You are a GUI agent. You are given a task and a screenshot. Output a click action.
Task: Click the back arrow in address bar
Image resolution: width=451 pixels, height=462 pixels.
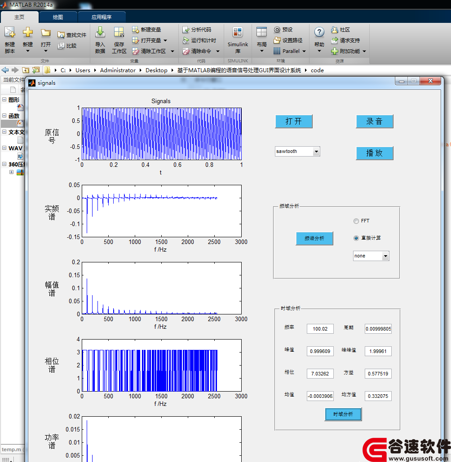[x=5, y=70]
